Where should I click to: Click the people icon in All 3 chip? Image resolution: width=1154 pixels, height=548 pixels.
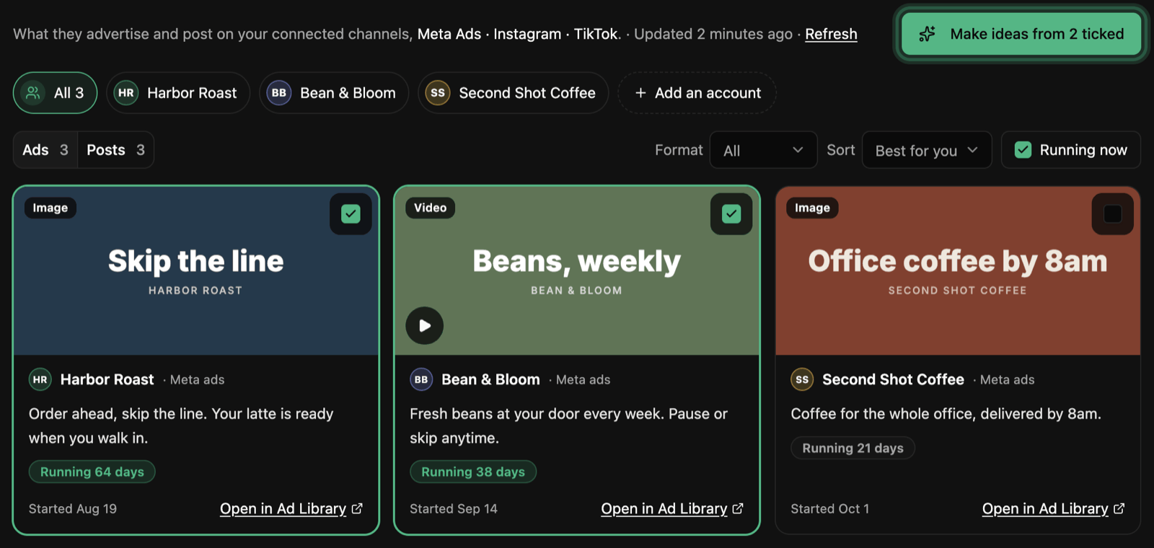tap(33, 93)
